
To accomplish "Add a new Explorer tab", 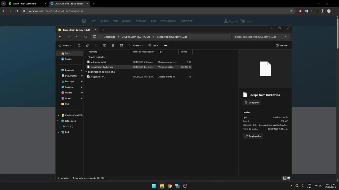I will pyautogui.click(x=103, y=30).
